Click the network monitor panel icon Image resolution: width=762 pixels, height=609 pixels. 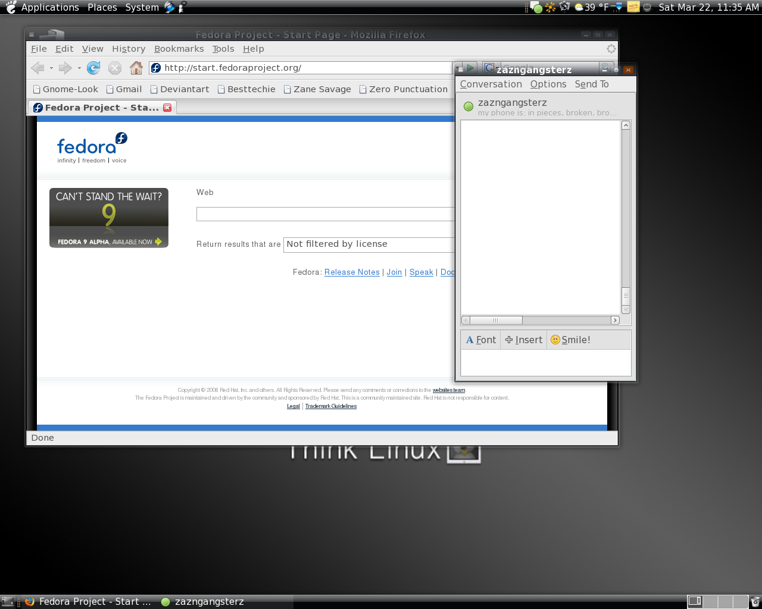point(618,7)
